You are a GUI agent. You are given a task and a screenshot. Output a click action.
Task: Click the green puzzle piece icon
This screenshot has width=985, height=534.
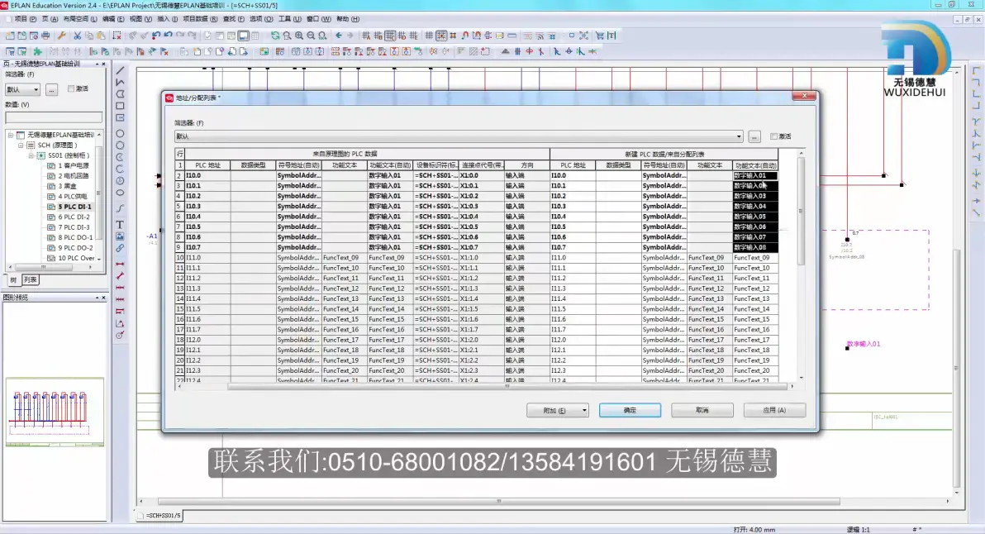pos(37,51)
